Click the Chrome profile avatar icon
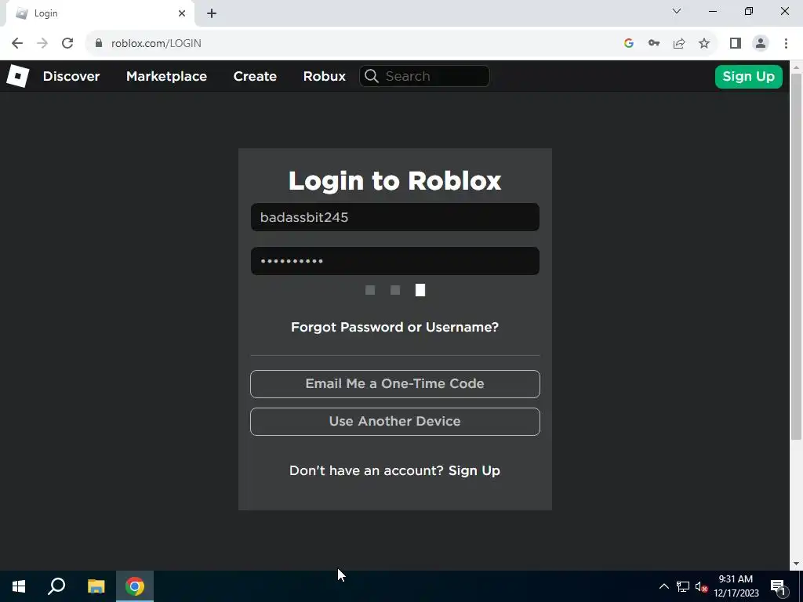The height and width of the screenshot is (602, 803). [x=761, y=44]
